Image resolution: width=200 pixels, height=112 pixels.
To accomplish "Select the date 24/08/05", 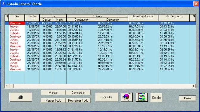I will pyautogui.click(x=33, y=46).
